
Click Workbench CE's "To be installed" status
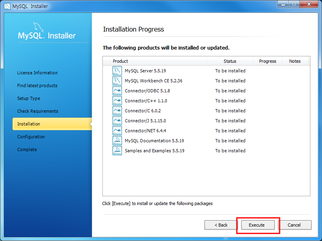pos(230,81)
